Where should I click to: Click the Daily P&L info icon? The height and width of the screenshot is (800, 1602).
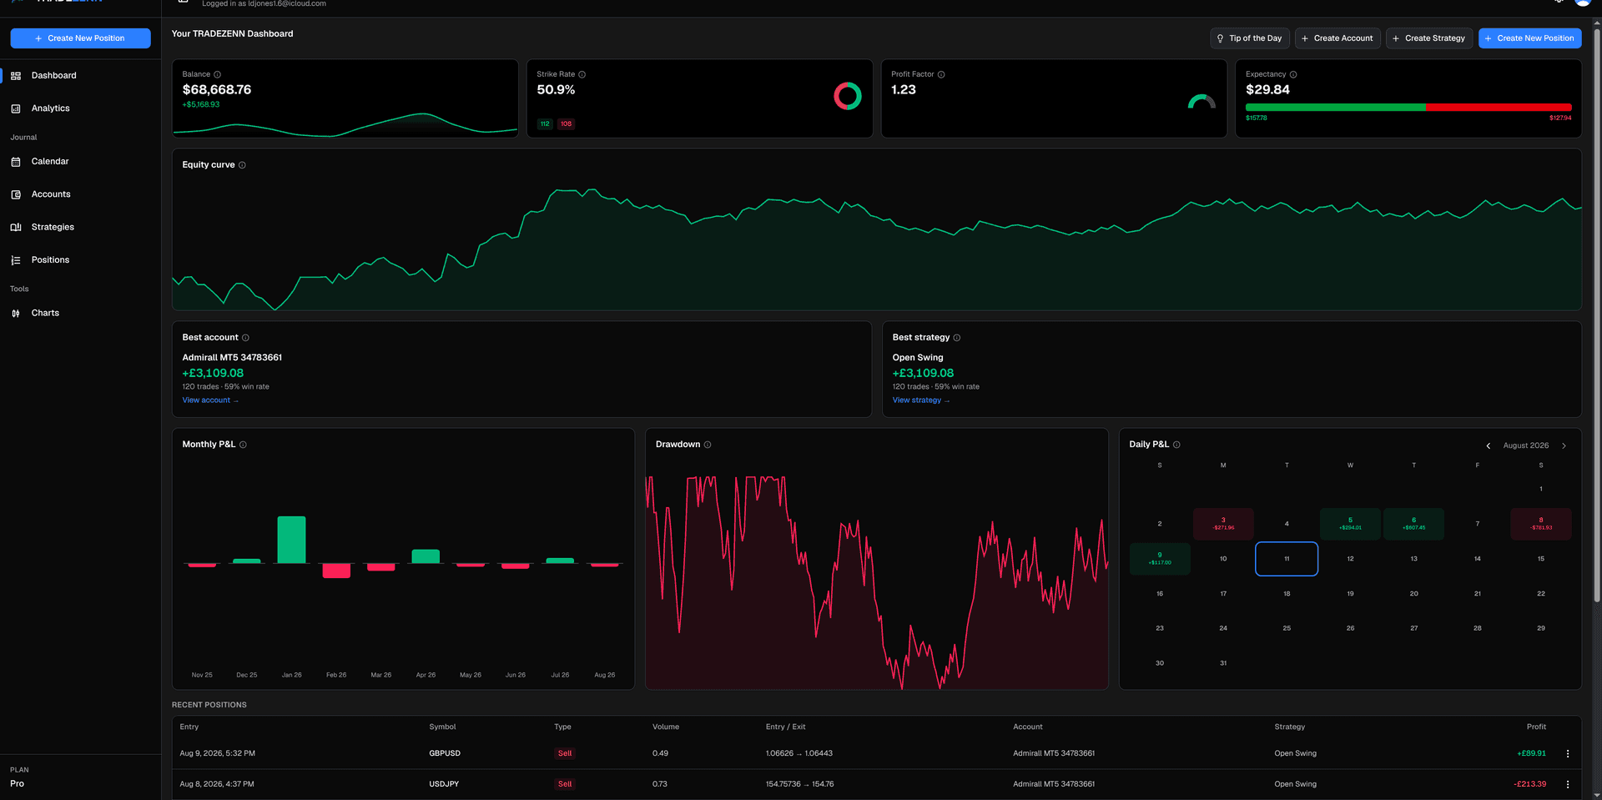tap(1176, 445)
